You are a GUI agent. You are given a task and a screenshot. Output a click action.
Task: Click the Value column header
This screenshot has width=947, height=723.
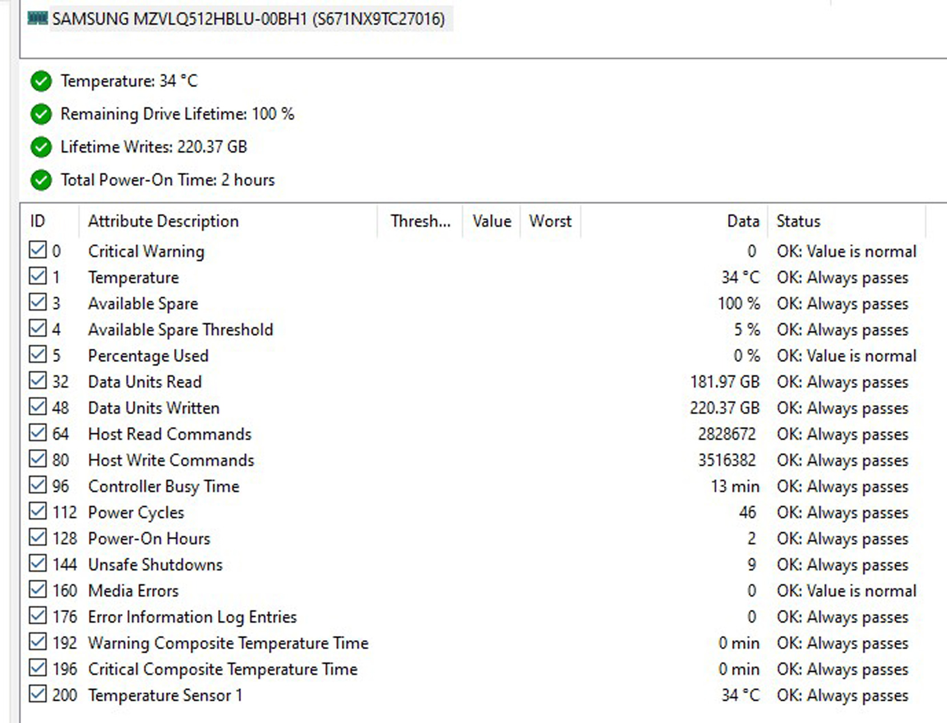pyautogui.click(x=492, y=221)
